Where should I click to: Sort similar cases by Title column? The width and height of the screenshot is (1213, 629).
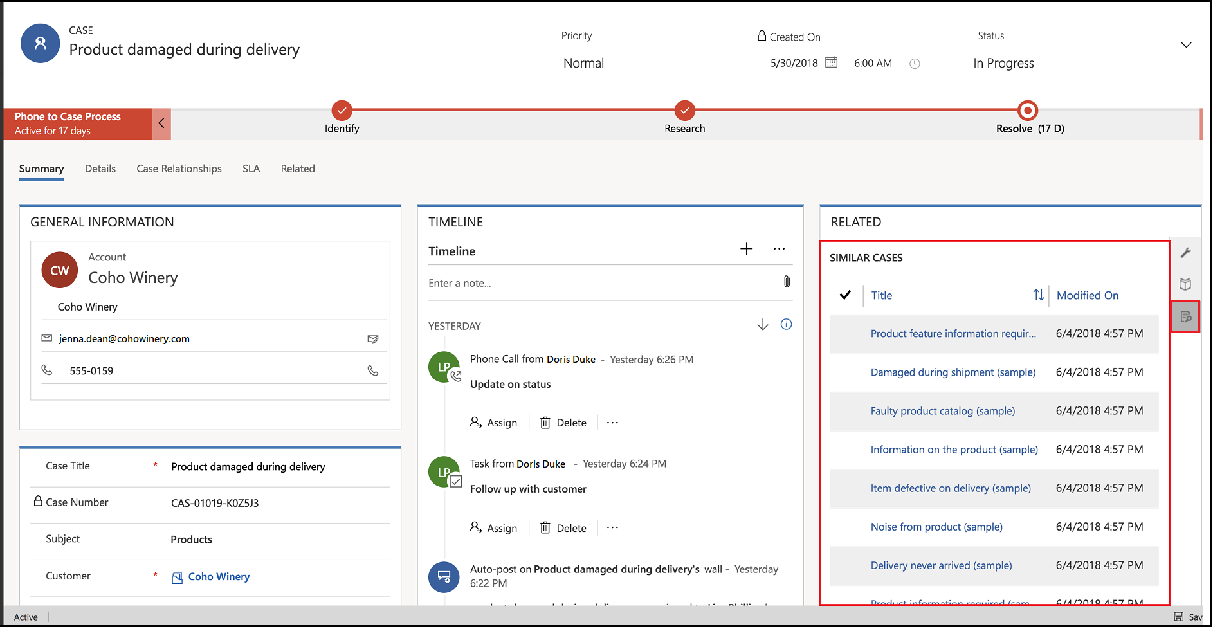(882, 295)
